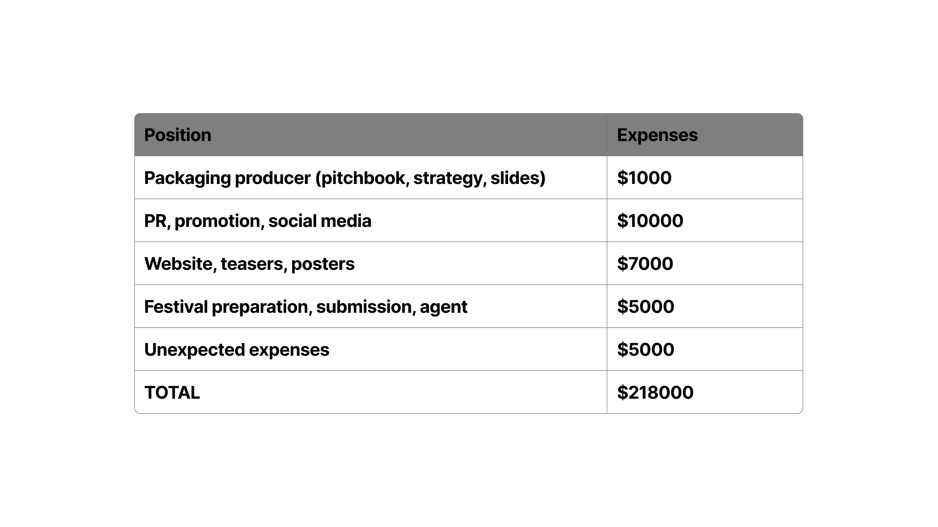Screen dimensions: 938x527
Task: Select Festival preparation, submission, agent cell
Action: pos(305,307)
